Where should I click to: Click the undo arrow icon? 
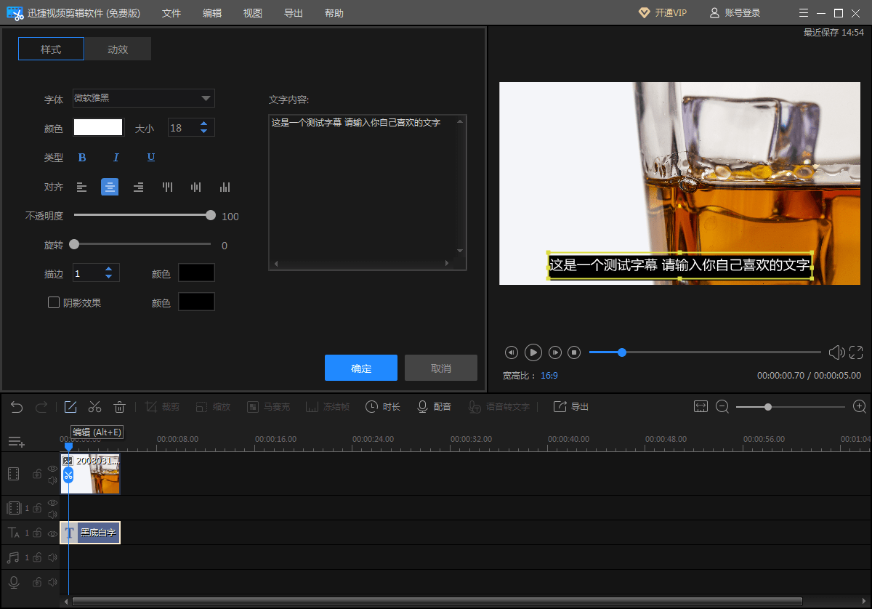(17, 407)
